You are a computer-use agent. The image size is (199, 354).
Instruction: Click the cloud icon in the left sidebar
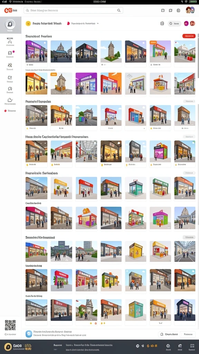10,100
